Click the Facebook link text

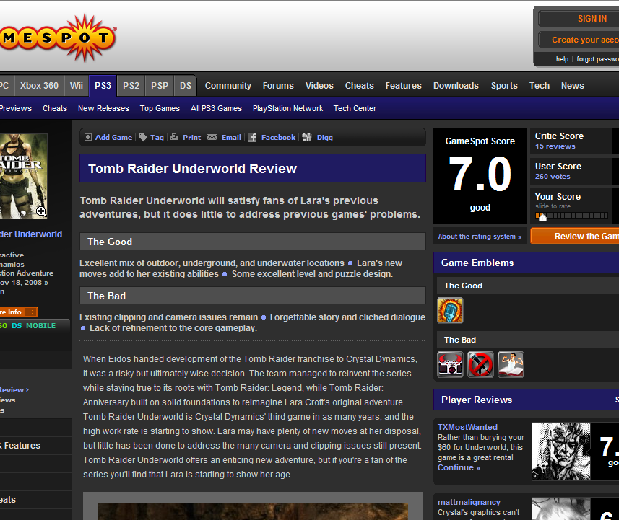click(x=278, y=137)
